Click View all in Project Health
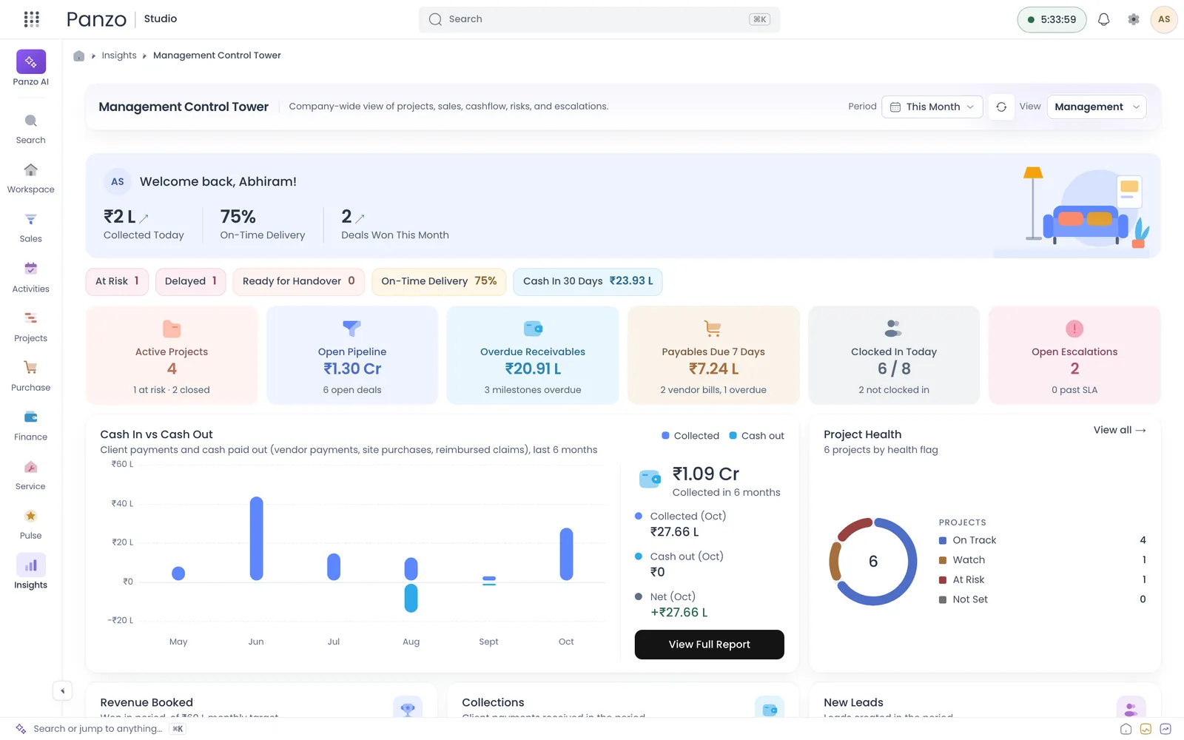 [1120, 430]
